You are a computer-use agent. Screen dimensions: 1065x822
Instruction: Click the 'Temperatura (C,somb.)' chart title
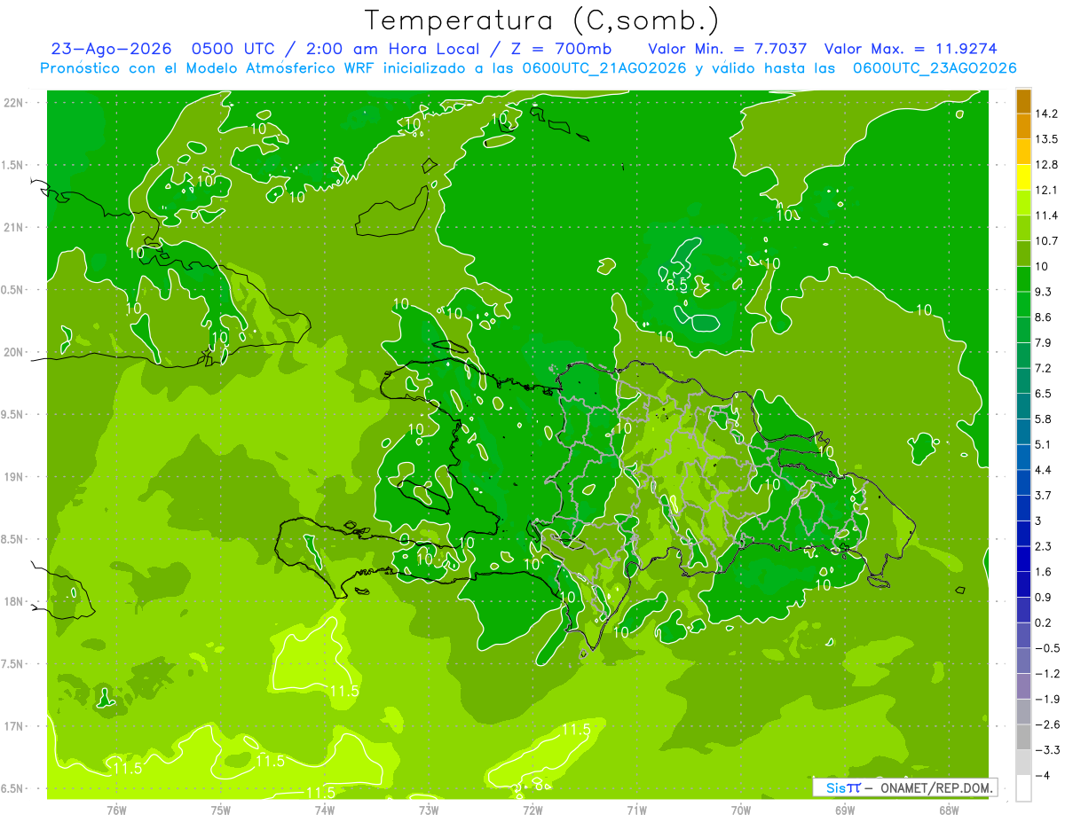[542, 20]
